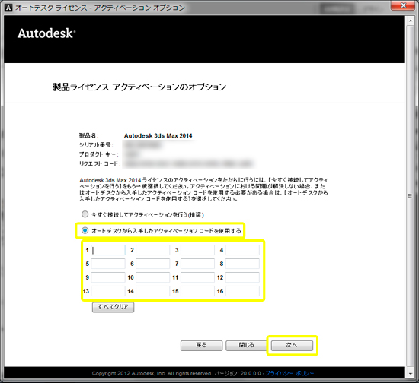This screenshot has width=419, height=383.
Task: Click the Autodesk 'A' title bar icon
Action: pos(8,8)
